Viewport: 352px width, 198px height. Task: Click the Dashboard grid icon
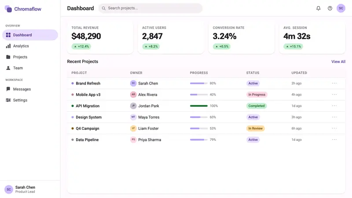click(8, 35)
